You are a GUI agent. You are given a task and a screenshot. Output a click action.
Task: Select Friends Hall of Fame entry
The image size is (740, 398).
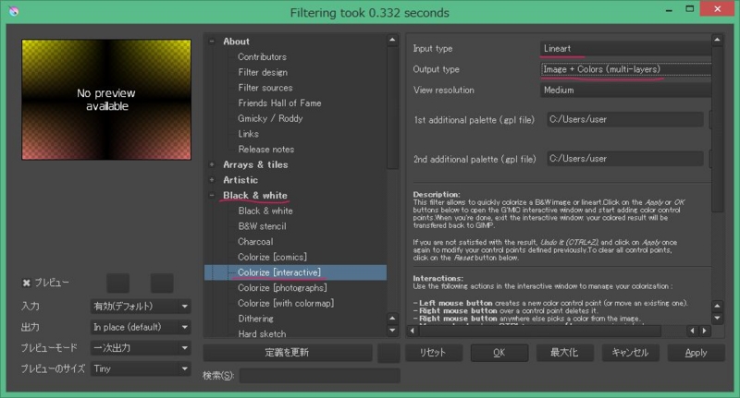(279, 103)
